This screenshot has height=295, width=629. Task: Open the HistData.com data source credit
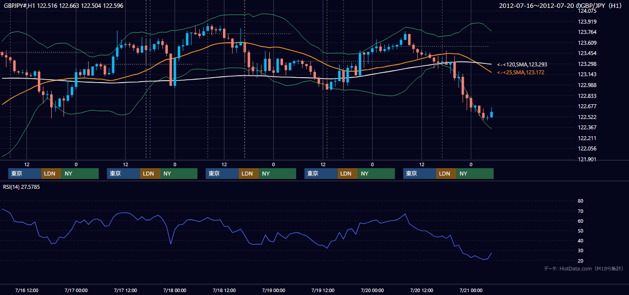[x=583, y=268]
